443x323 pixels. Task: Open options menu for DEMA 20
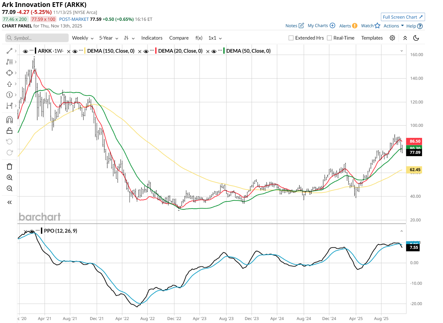click(x=152, y=51)
